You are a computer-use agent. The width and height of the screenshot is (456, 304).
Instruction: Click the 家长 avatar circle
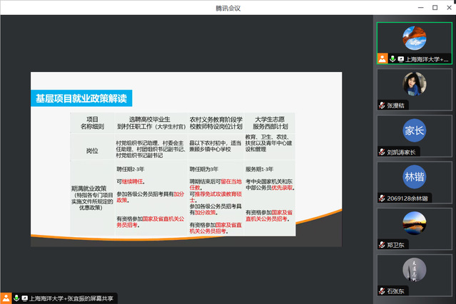(x=414, y=132)
